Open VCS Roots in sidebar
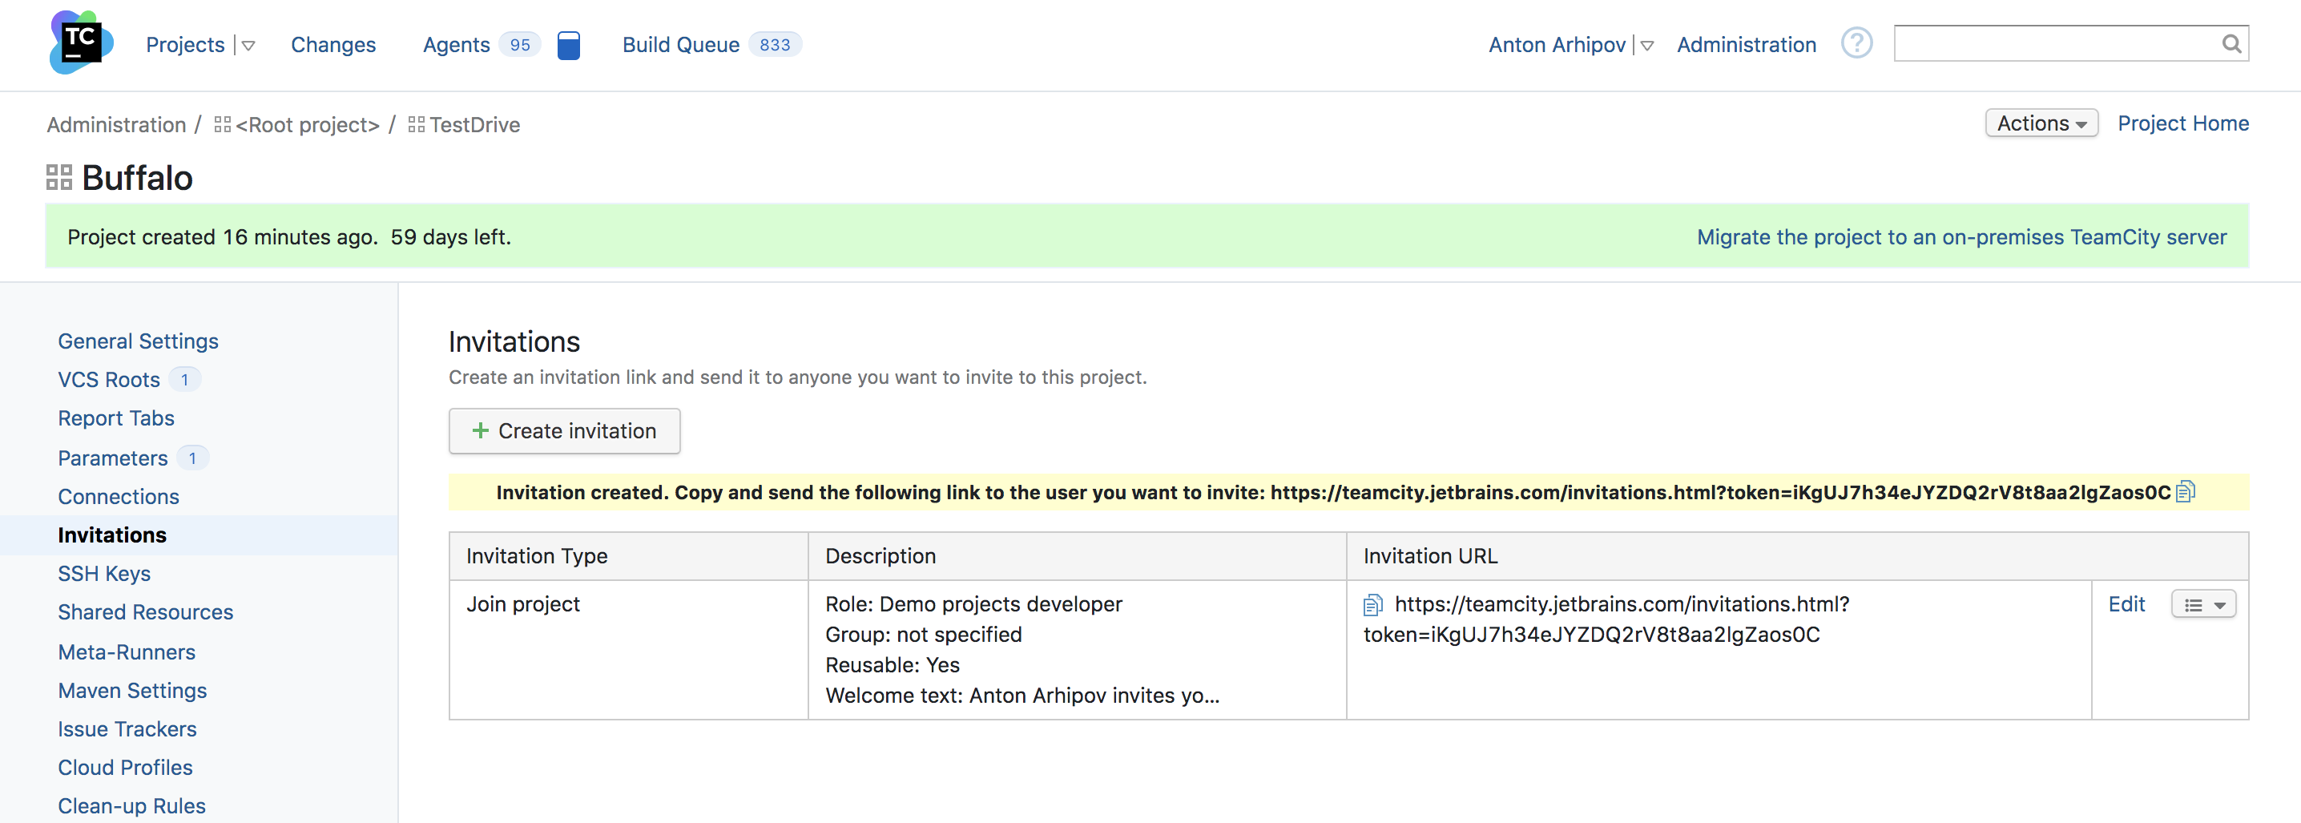This screenshot has height=823, width=2301. tap(109, 380)
